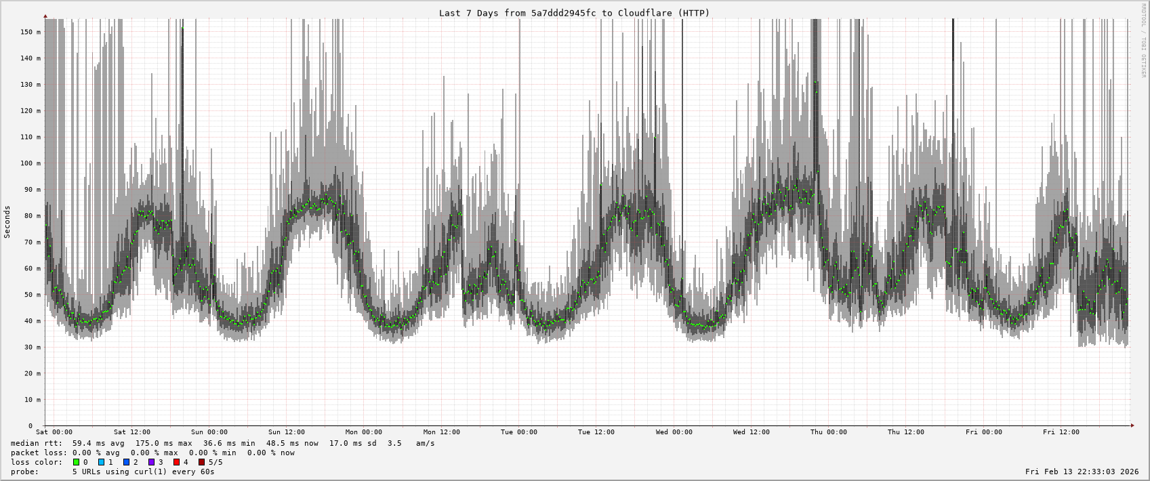Click the vertical 'Seconds' axis title
This screenshot has height=481, width=1150.
[7, 222]
